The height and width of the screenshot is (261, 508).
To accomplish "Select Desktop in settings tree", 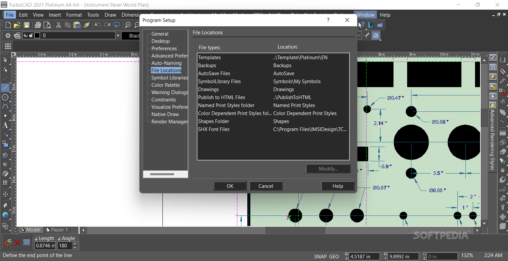I will pyautogui.click(x=160, y=41).
